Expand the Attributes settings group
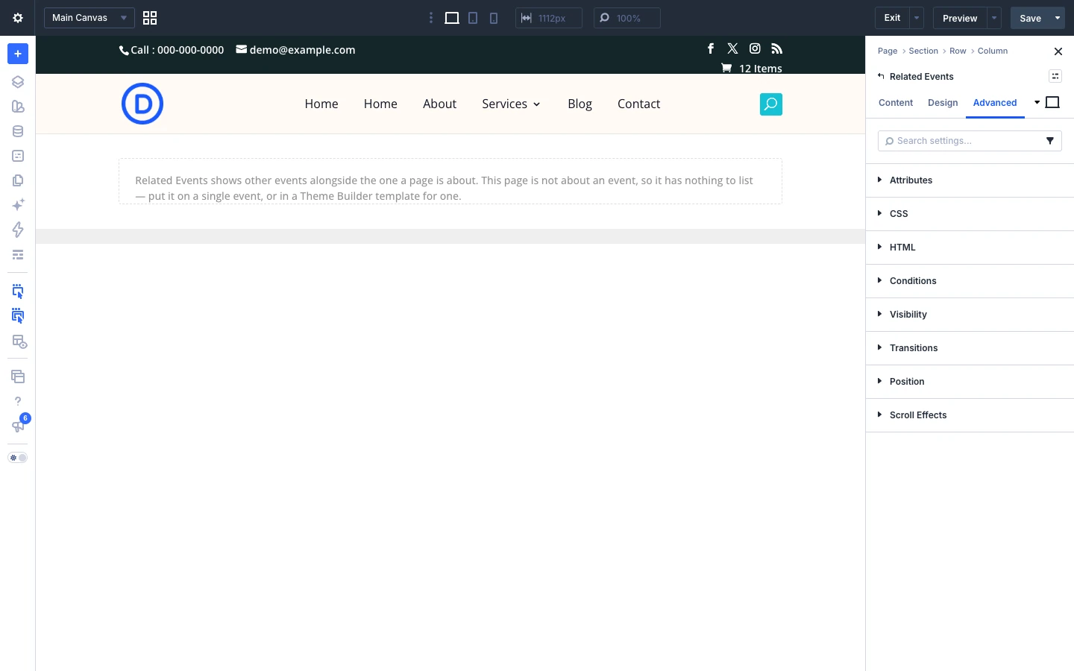 (970, 180)
